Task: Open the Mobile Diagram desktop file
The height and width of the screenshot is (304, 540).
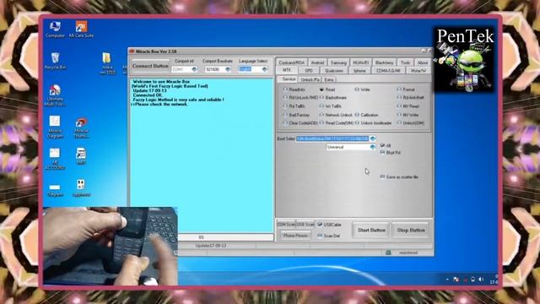Action: point(55,127)
